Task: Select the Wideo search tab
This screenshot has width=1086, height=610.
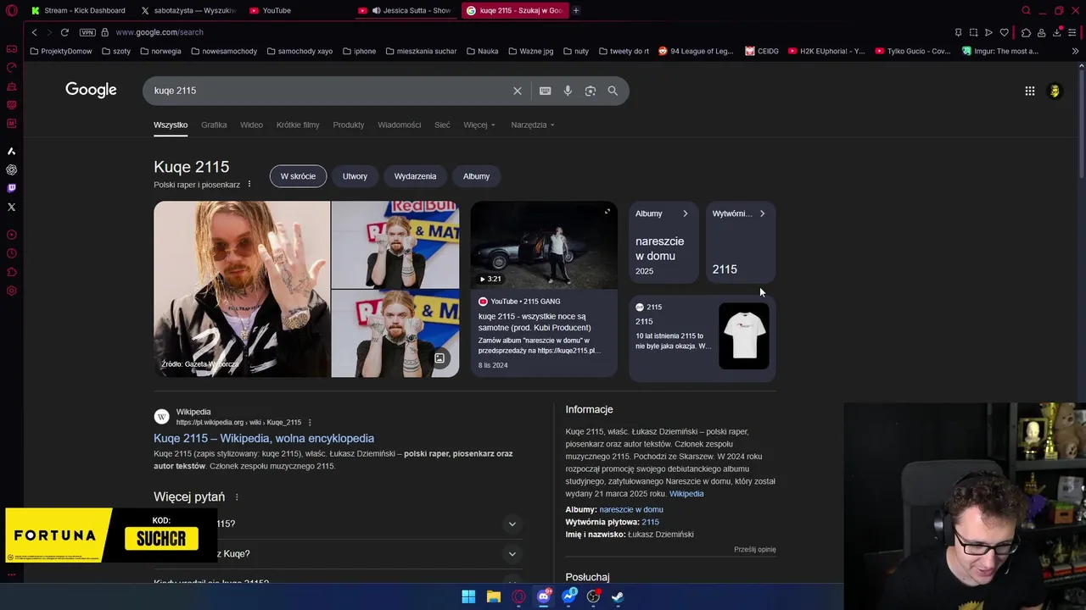Action: tap(251, 125)
